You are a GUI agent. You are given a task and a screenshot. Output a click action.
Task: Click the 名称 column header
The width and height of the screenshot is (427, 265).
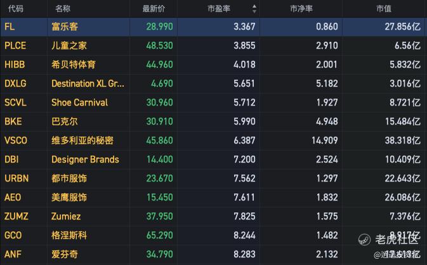[63, 9]
